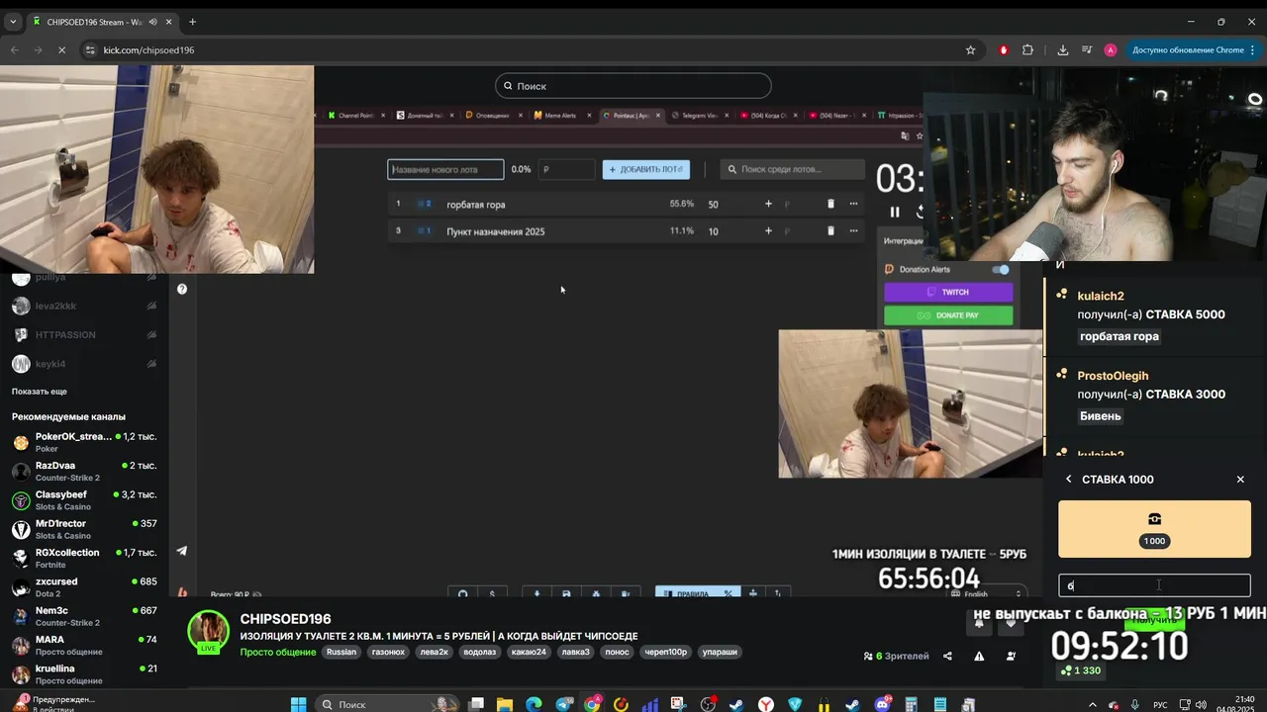Click Показать еще in sidebar
The width and height of the screenshot is (1267, 712).
(40, 392)
